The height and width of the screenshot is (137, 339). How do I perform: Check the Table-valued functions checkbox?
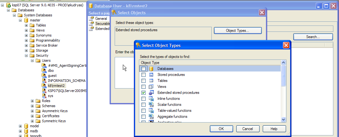pyautogui.click(x=144, y=111)
